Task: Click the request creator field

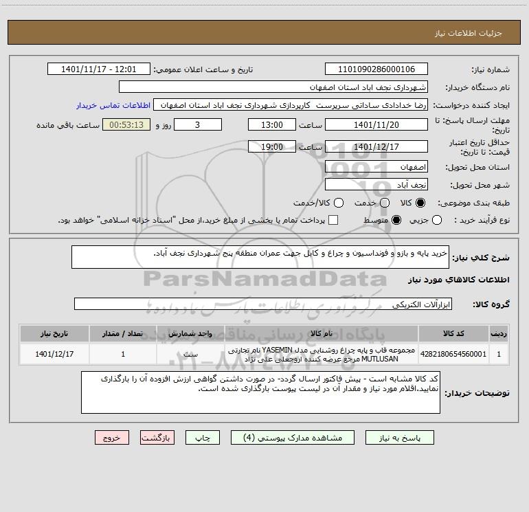Action: click(291, 105)
